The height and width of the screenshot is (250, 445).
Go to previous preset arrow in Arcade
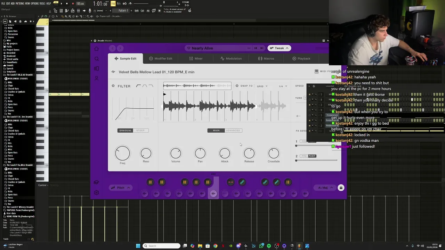pos(256,48)
